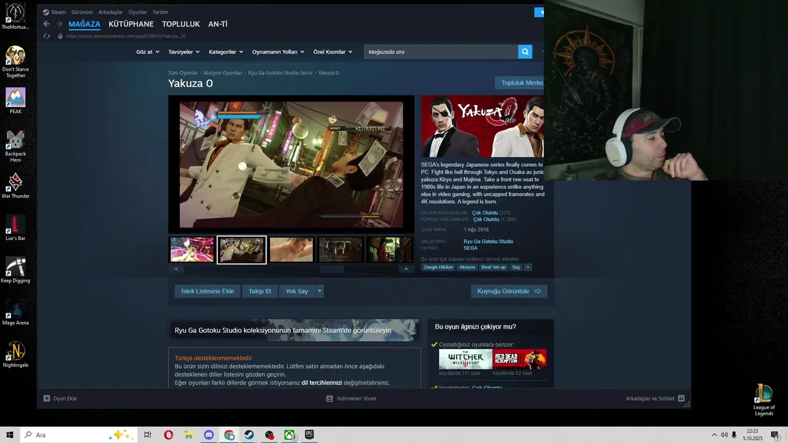Open Epic Games Launcher from taskbar
The width and height of the screenshot is (788, 443).
tap(309, 435)
